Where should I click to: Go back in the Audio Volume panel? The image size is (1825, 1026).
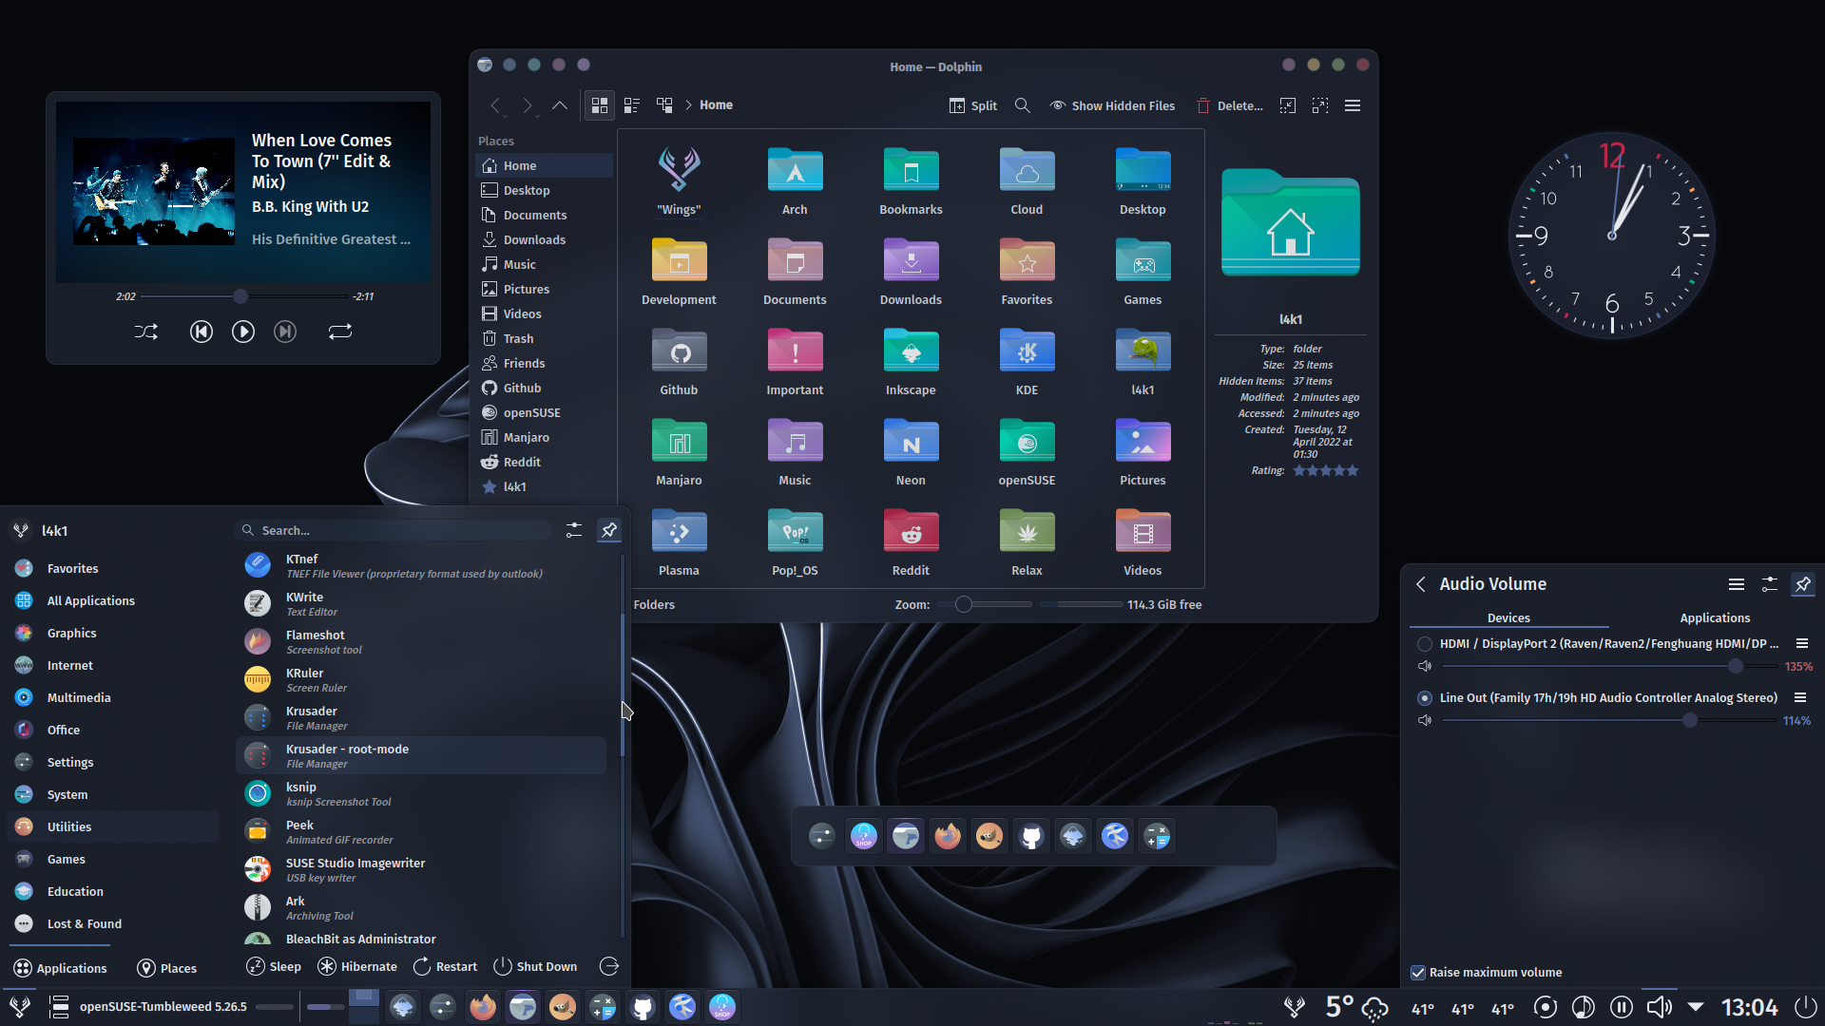[1421, 584]
